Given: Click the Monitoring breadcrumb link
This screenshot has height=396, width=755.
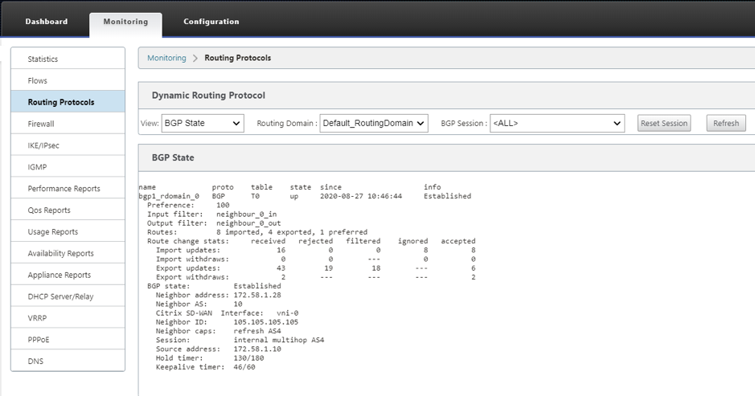Looking at the screenshot, I should point(166,58).
